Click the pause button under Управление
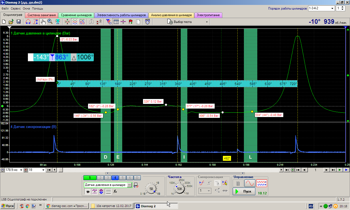This screenshot has width=350, height=210. [238, 183]
